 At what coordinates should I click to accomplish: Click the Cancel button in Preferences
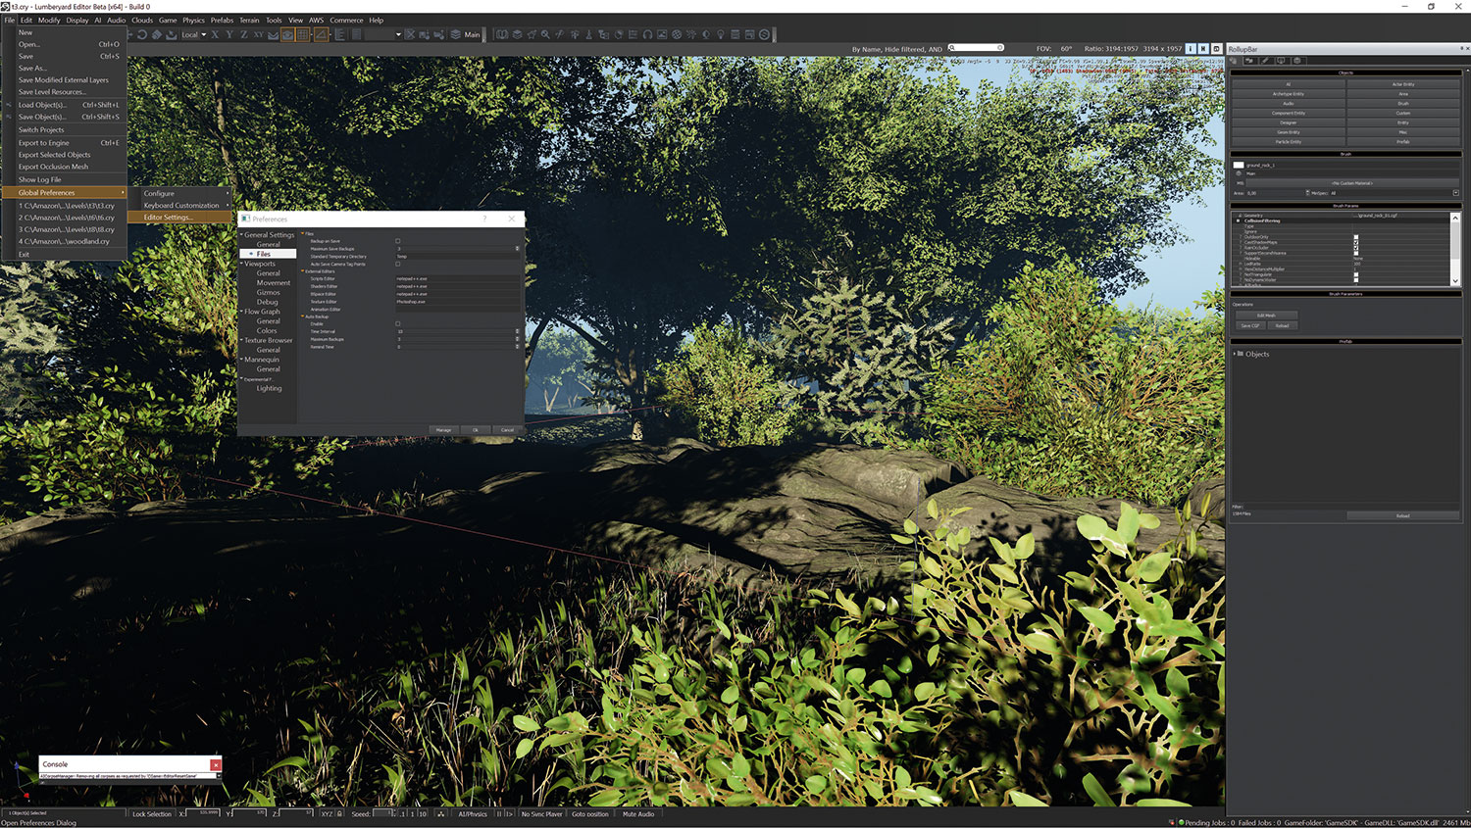507,429
